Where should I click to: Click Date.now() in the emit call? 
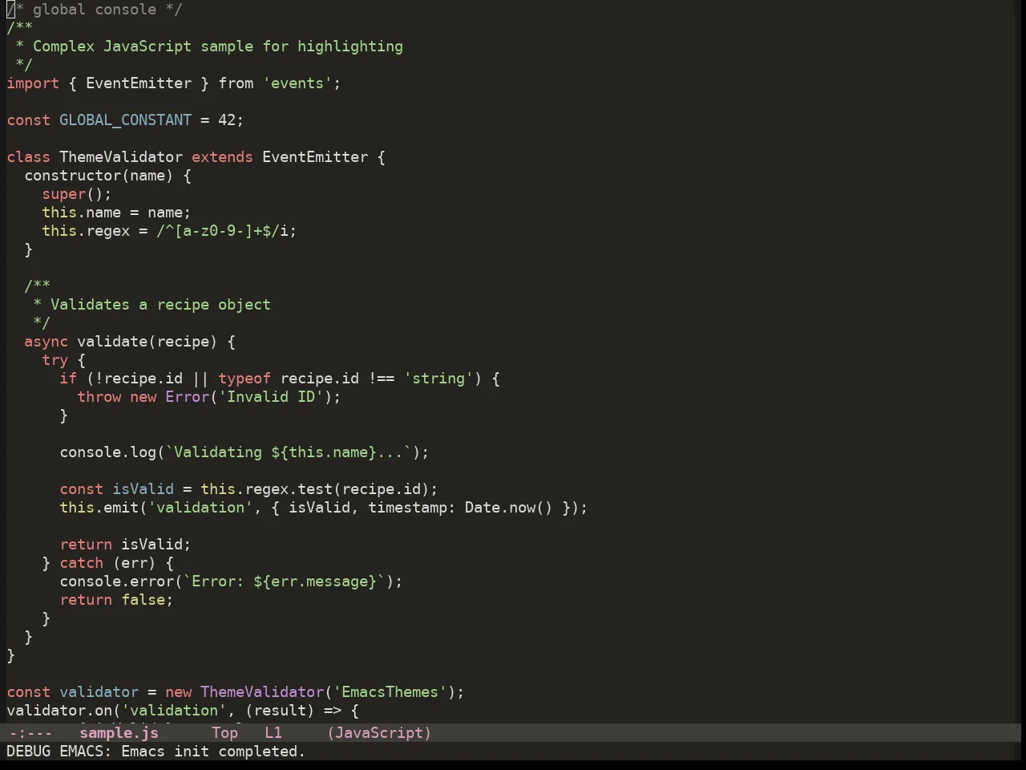tap(509, 508)
